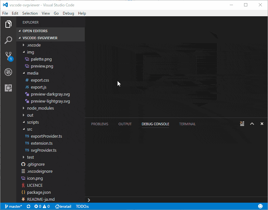
Task: Click the TS icon of exportProvider.ts
Action: [27, 136]
